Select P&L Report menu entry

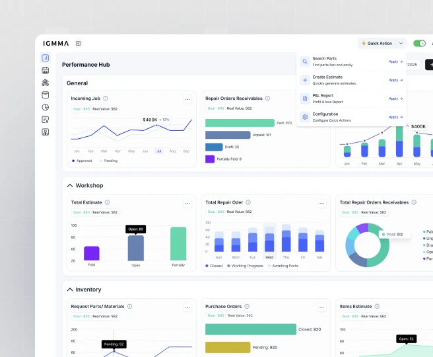point(351,99)
